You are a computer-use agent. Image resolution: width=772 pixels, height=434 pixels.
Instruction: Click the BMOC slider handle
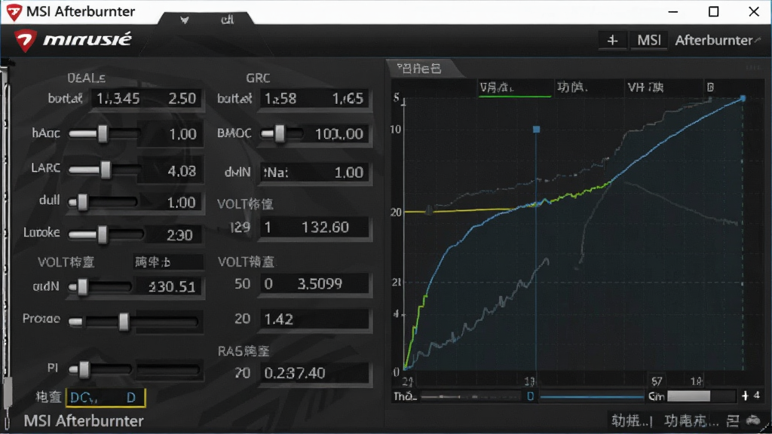[x=280, y=133]
